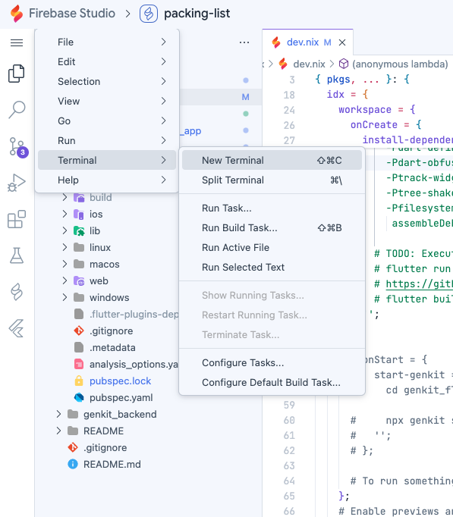Click line number 60 in gutter
Image resolution: width=453 pixels, height=517 pixels.
pyautogui.click(x=289, y=421)
